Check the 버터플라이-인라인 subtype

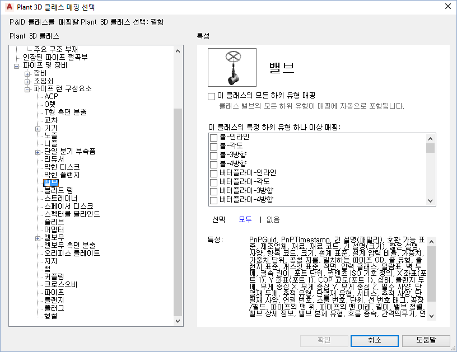point(213,173)
